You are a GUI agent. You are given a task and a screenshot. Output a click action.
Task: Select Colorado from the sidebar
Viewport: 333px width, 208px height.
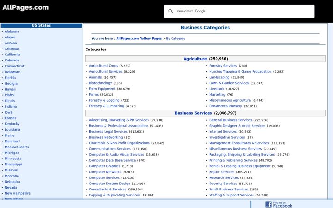(12, 60)
